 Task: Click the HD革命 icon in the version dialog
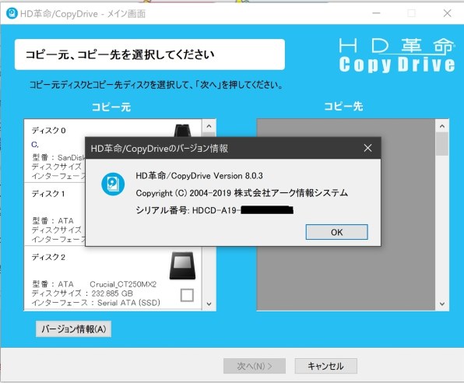pyautogui.click(x=113, y=184)
